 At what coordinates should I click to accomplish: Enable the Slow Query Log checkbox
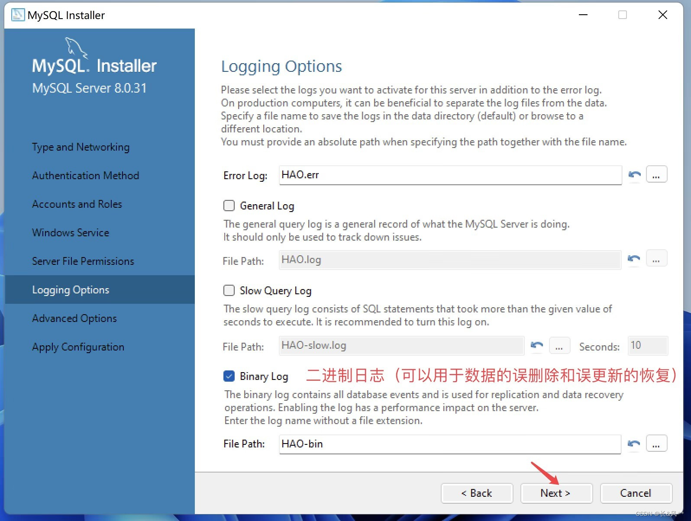click(x=229, y=290)
